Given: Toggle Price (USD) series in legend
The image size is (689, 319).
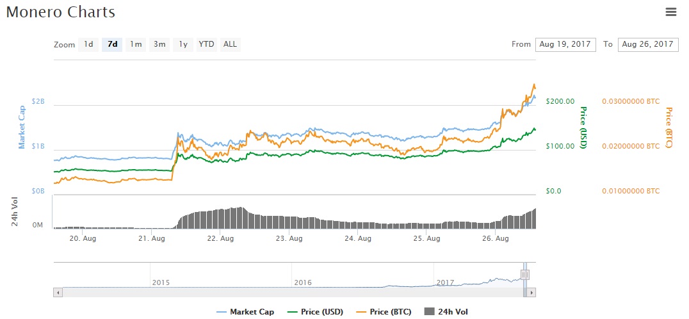Looking at the screenshot, I should pos(314,312).
